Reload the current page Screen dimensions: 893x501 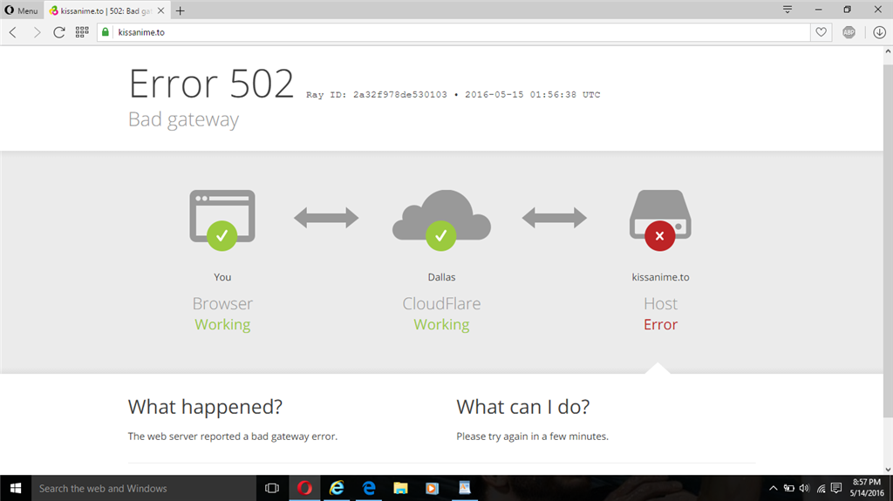click(x=59, y=32)
